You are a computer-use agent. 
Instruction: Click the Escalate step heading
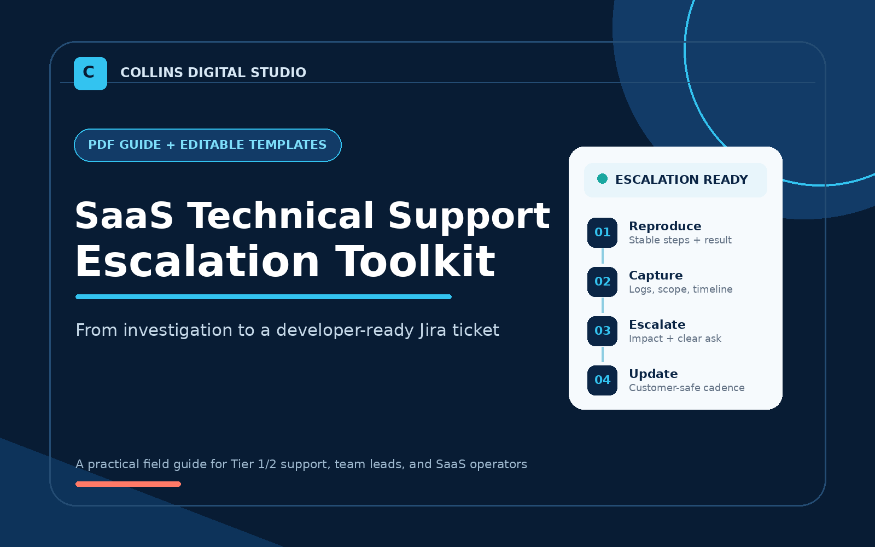click(x=657, y=325)
